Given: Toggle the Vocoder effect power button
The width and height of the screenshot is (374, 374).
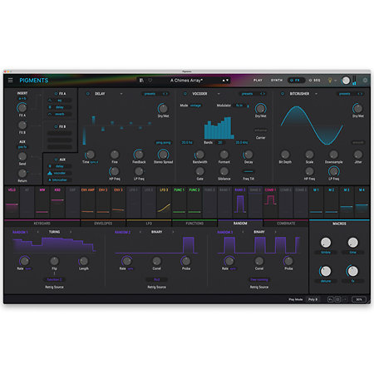Looking at the screenshot, I should (x=185, y=94).
